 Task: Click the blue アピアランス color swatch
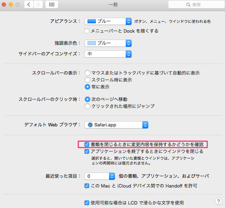pos(92,21)
